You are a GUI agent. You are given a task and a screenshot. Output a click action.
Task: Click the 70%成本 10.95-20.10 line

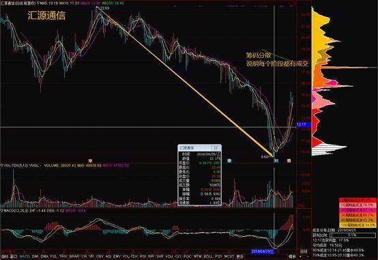338,255
